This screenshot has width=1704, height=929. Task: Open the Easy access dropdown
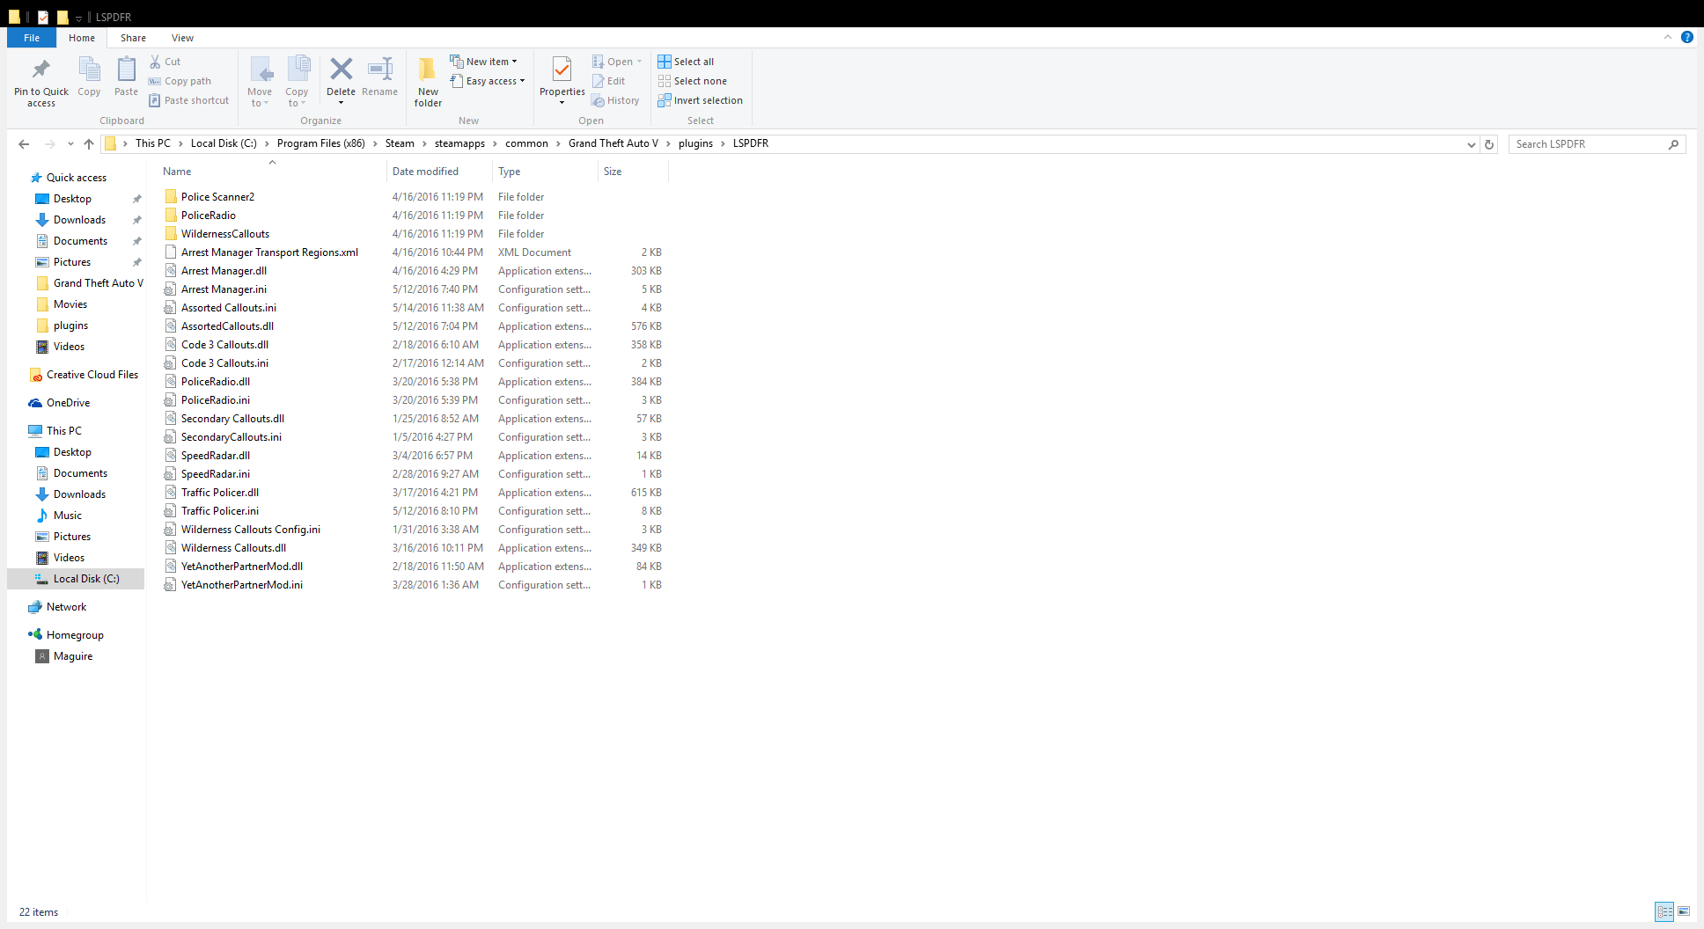click(487, 81)
